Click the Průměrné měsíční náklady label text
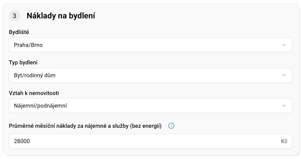 point(85,126)
